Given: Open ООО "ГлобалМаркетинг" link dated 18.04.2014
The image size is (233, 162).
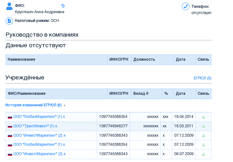Looking at the screenshot, I should tap(39, 117).
